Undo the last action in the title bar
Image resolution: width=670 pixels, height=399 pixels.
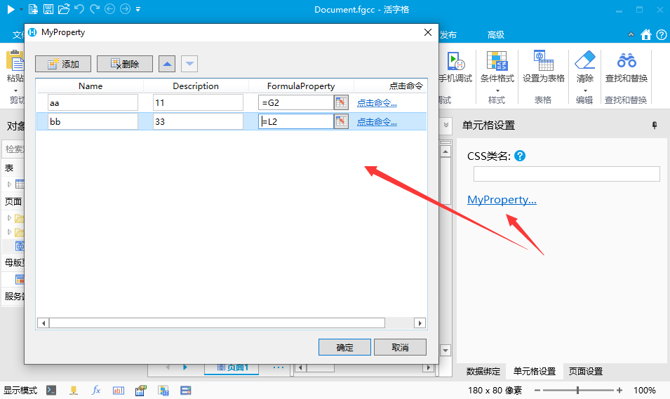coord(79,9)
